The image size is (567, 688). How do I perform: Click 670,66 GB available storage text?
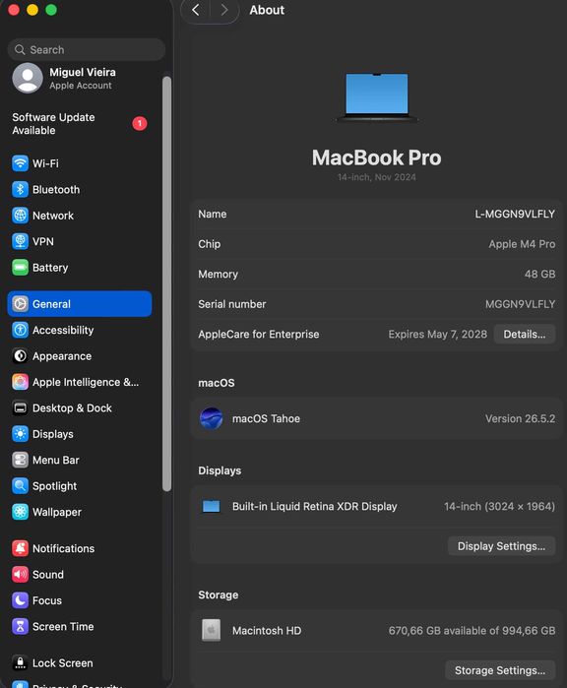click(472, 631)
